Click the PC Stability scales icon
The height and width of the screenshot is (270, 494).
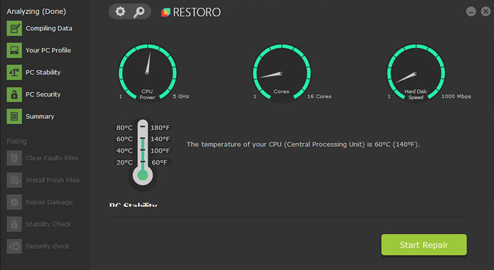point(14,72)
